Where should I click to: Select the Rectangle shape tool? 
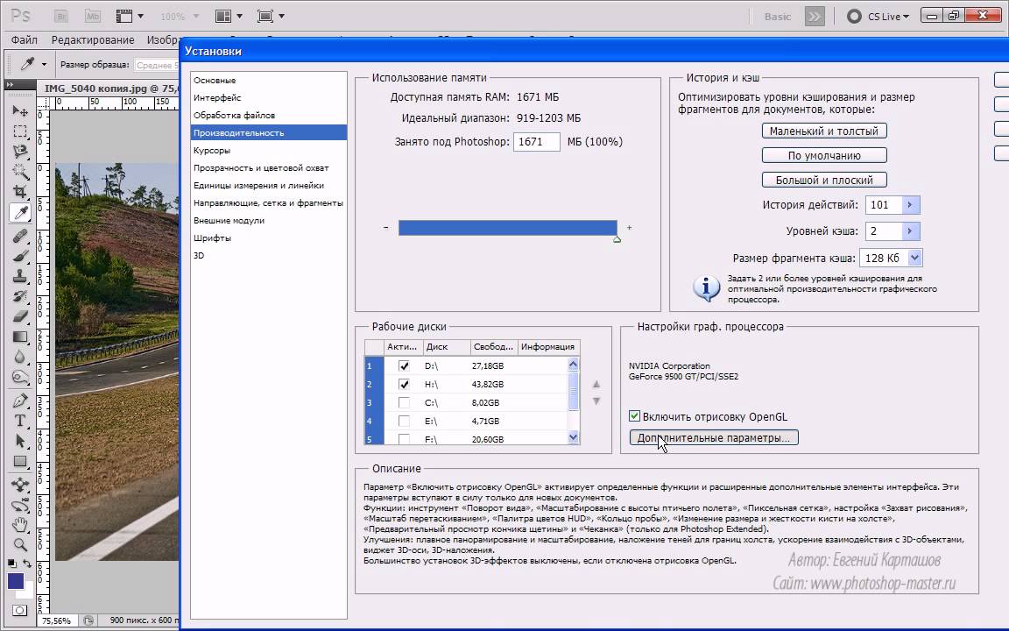(20, 461)
